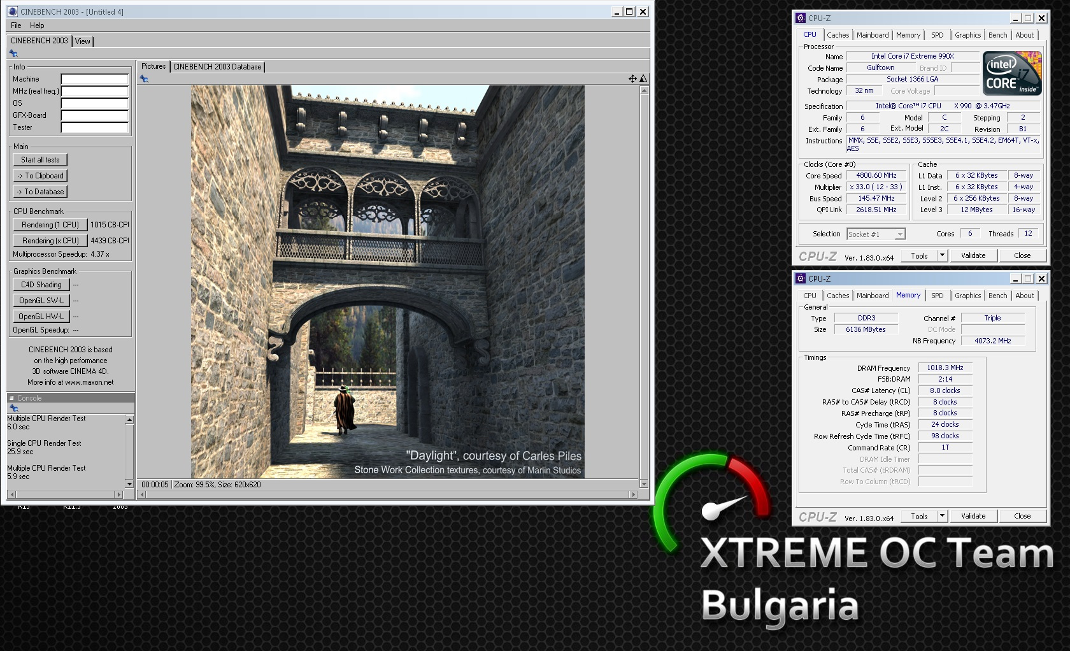Click picture viewer horizontal scrollbar right arrow
Viewport: 1070px width, 651px height.
(x=632, y=494)
